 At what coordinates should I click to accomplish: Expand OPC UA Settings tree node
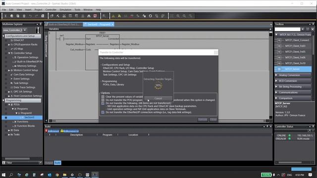[9, 91]
